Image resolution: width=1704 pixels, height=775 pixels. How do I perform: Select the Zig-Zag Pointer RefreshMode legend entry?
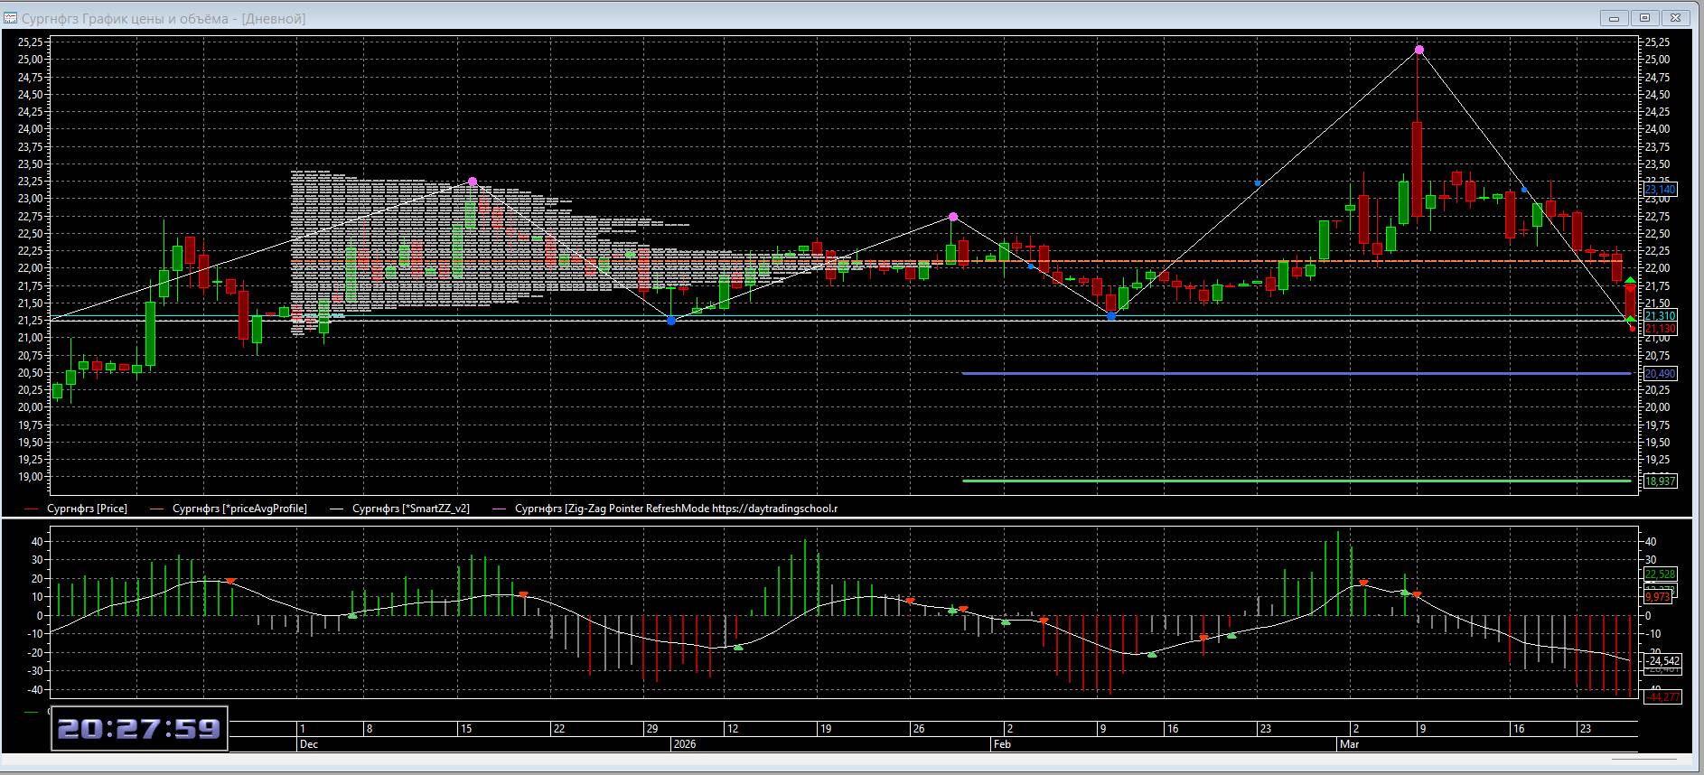coord(676,509)
